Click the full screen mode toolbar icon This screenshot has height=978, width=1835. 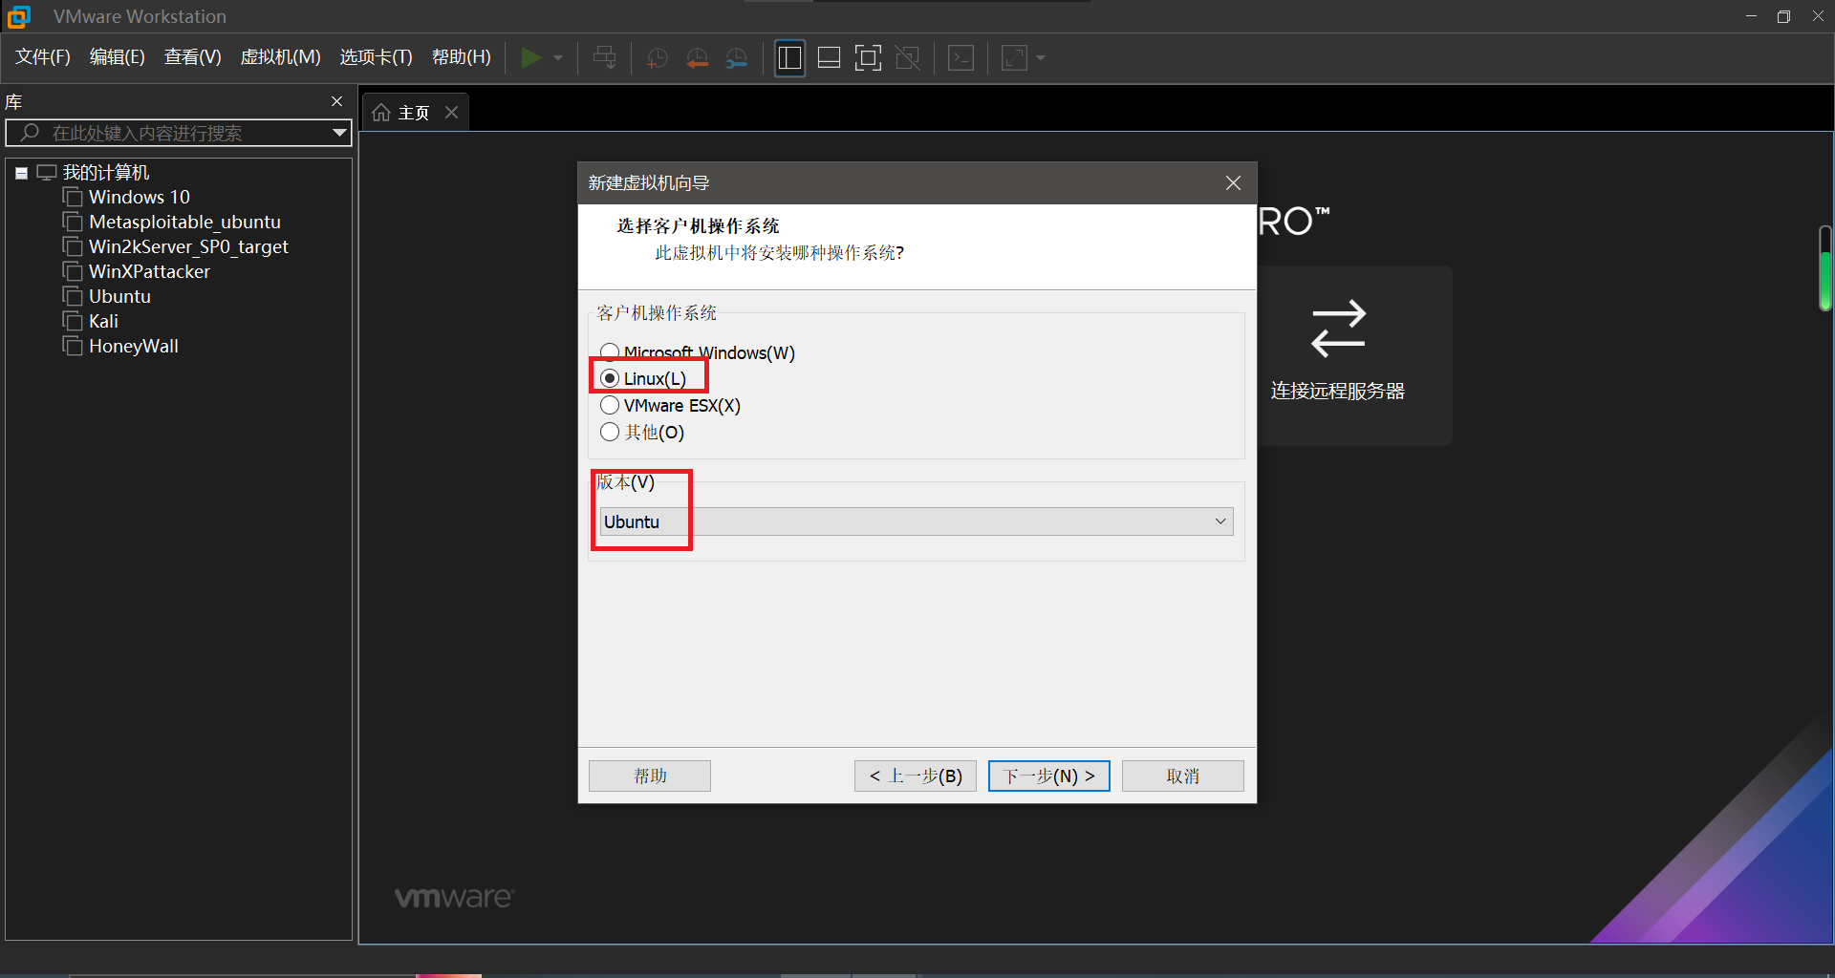[868, 58]
